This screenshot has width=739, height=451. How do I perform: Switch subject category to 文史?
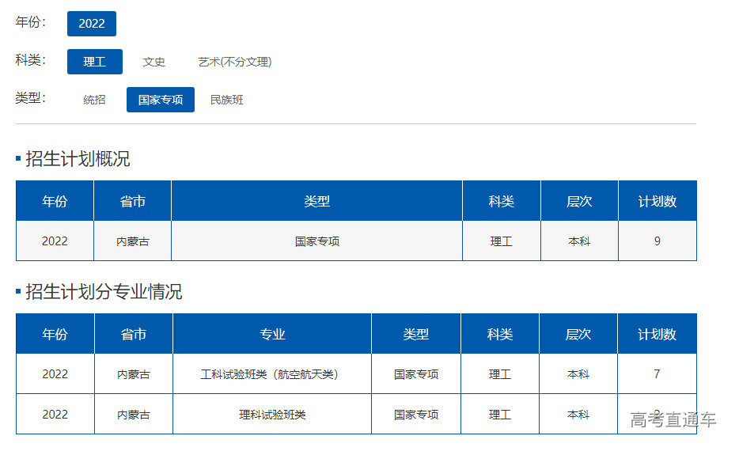point(154,62)
